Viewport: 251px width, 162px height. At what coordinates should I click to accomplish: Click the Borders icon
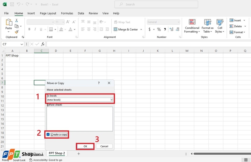[x=51, y=29]
